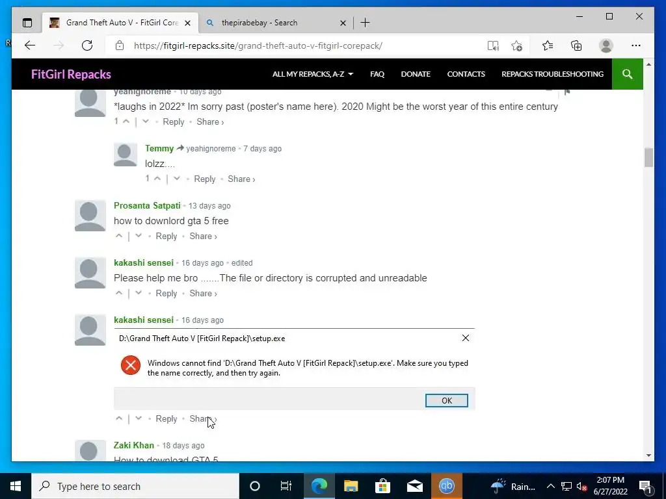
Task: Downvote Temmy's lolzz comment
Action: (177, 179)
